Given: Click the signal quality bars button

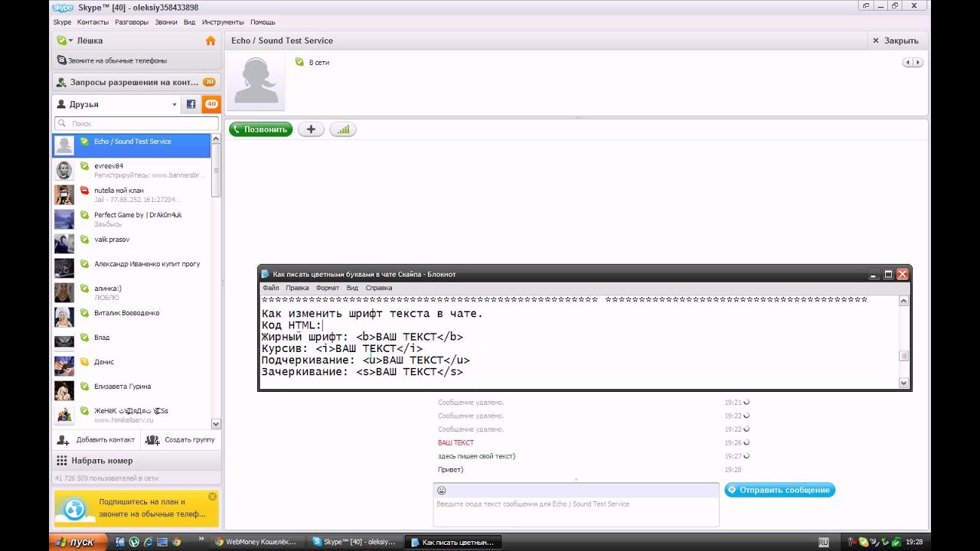Looking at the screenshot, I should point(343,129).
